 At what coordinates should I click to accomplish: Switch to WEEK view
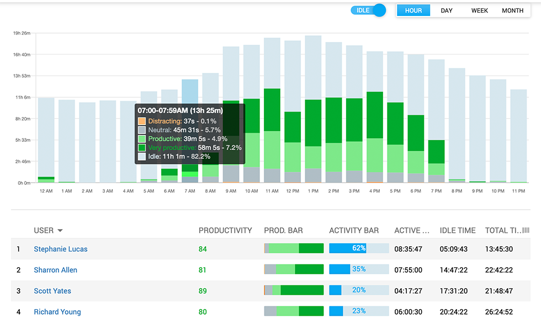(x=480, y=10)
